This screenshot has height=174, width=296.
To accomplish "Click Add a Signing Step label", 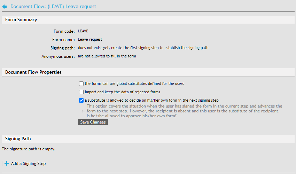I will pyautogui.click(x=28, y=164).
